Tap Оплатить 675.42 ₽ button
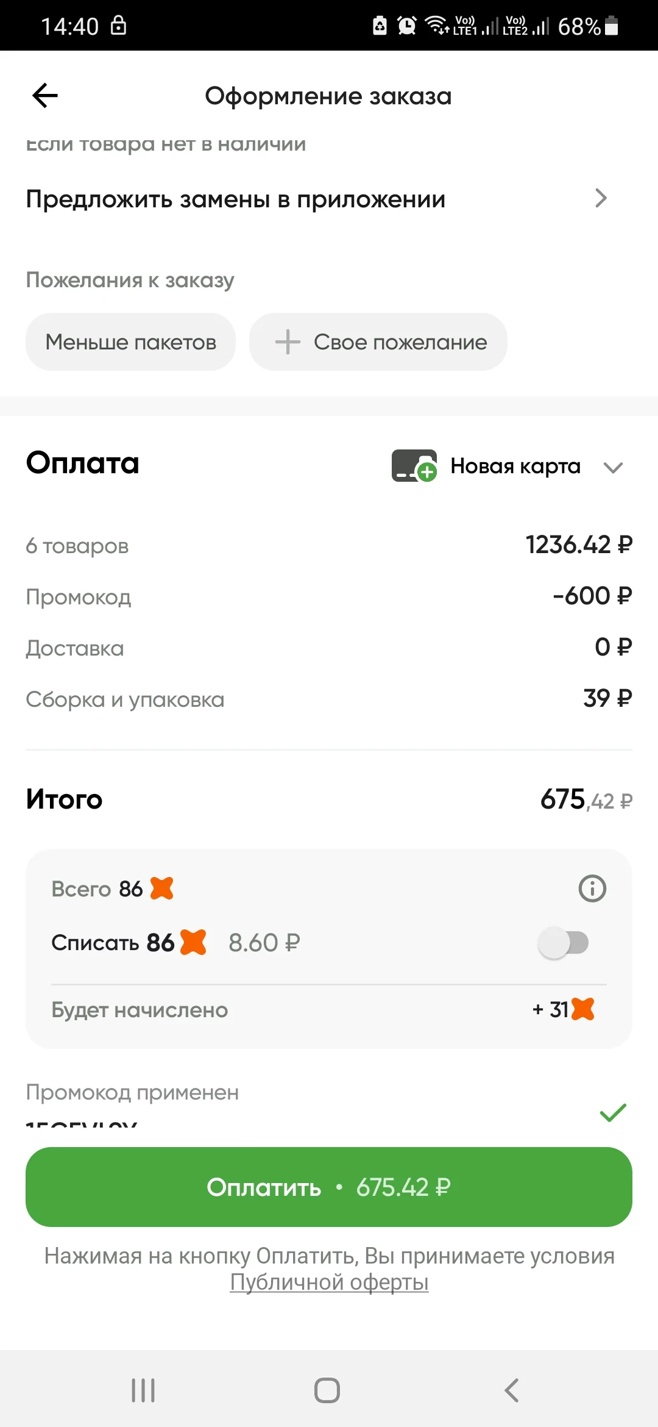Viewport: 658px width, 1427px height. [x=329, y=1187]
